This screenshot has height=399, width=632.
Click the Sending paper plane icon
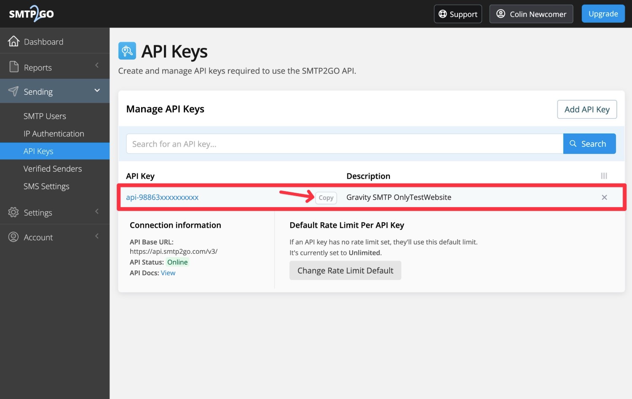click(x=13, y=91)
